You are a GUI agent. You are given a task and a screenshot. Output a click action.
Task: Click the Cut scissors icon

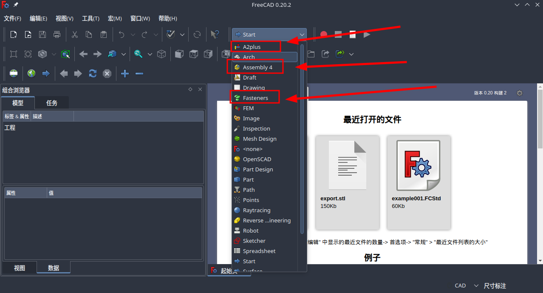[x=75, y=34]
